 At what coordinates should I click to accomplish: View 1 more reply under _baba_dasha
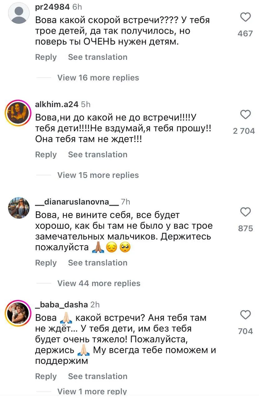pos(92,392)
